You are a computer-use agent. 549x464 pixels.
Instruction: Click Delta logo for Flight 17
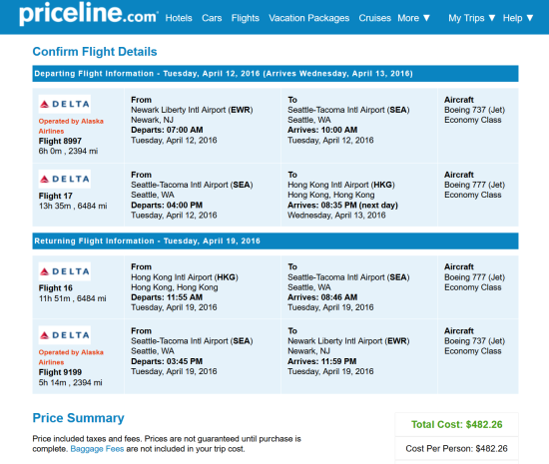[65, 179]
